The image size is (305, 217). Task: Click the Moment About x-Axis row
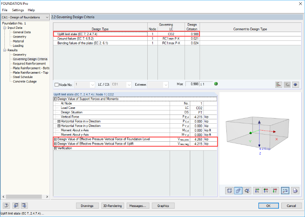tap(135, 130)
